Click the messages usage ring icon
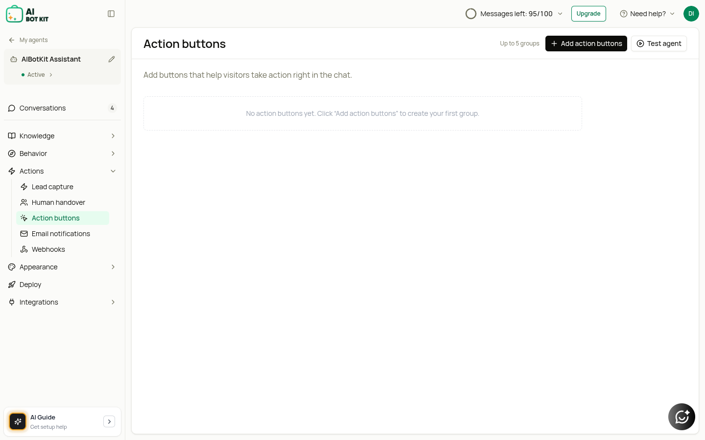Screen dimensions: 705x440 pyautogui.click(x=471, y=14)
